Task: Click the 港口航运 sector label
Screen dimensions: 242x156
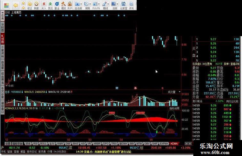Action: click(x=197, y=101)
